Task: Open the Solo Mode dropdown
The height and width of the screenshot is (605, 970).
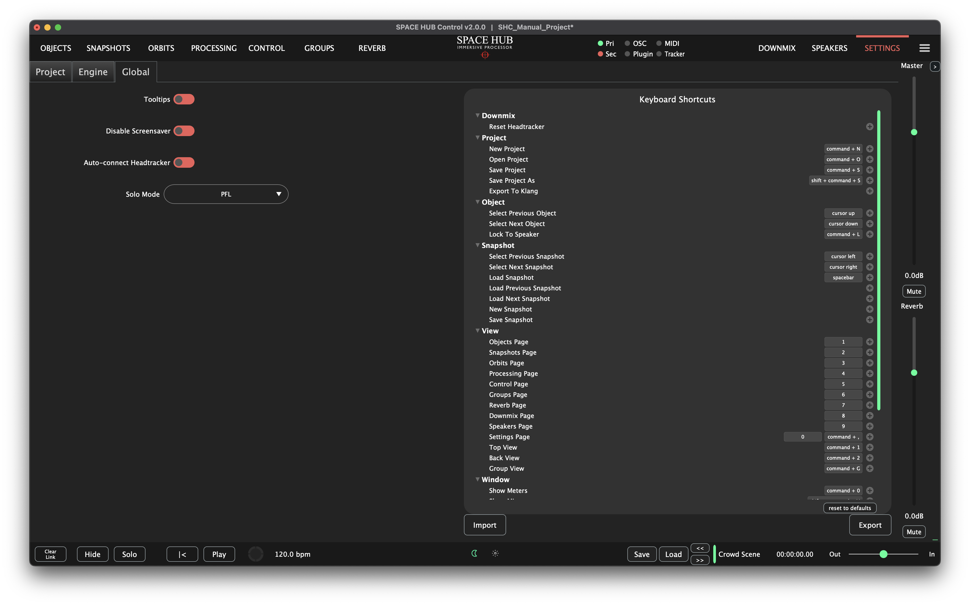Action: [x=226, y=194]
